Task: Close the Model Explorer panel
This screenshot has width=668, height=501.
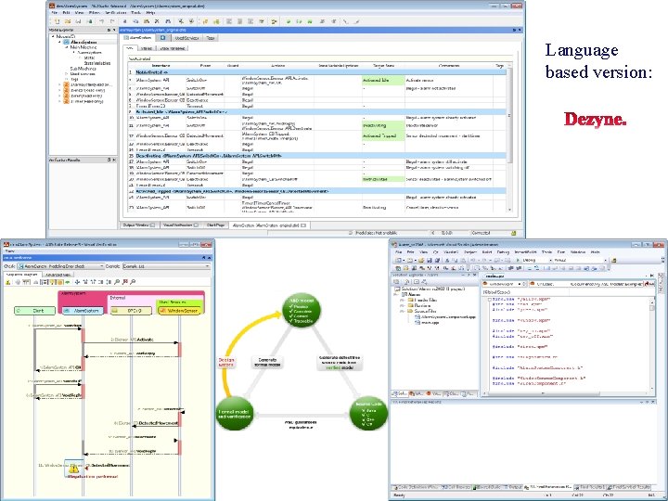Action: pos(114,31)
